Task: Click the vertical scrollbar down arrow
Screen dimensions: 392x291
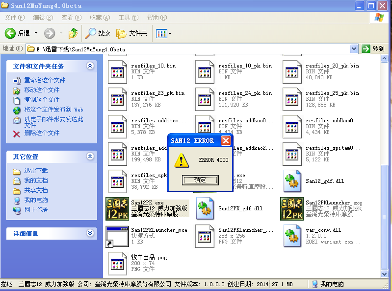Action: click(x=385, y=274)
